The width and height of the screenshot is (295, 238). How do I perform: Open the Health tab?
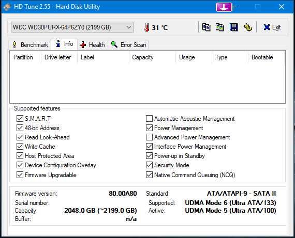pyautogui.click(x=92, y=45)
